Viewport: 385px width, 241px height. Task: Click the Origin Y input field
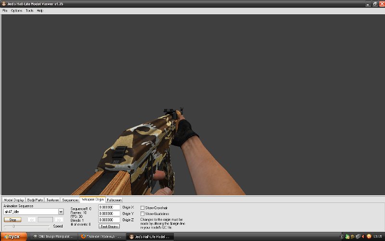coord(109,214)
